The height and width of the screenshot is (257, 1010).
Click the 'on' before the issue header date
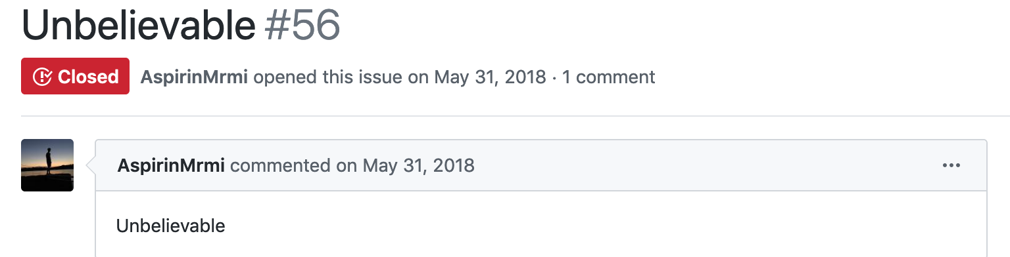[418, 77]
